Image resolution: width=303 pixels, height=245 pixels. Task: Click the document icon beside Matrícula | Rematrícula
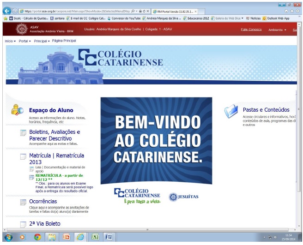[x=23, y=156]
